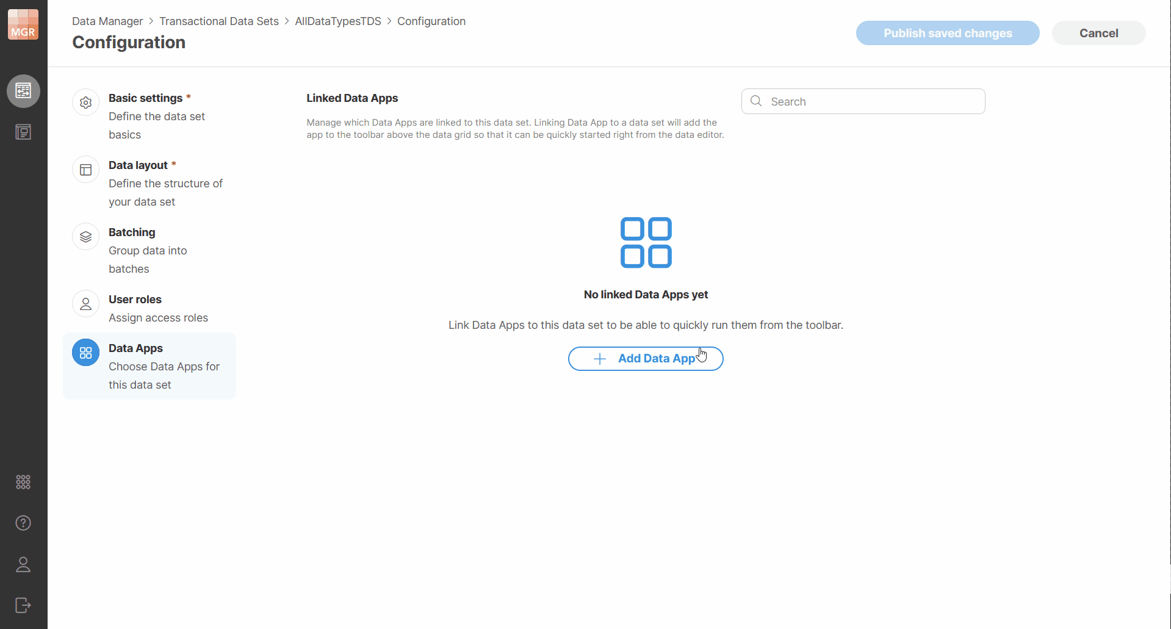Click the Data layout structure icon

click(85, 169)
